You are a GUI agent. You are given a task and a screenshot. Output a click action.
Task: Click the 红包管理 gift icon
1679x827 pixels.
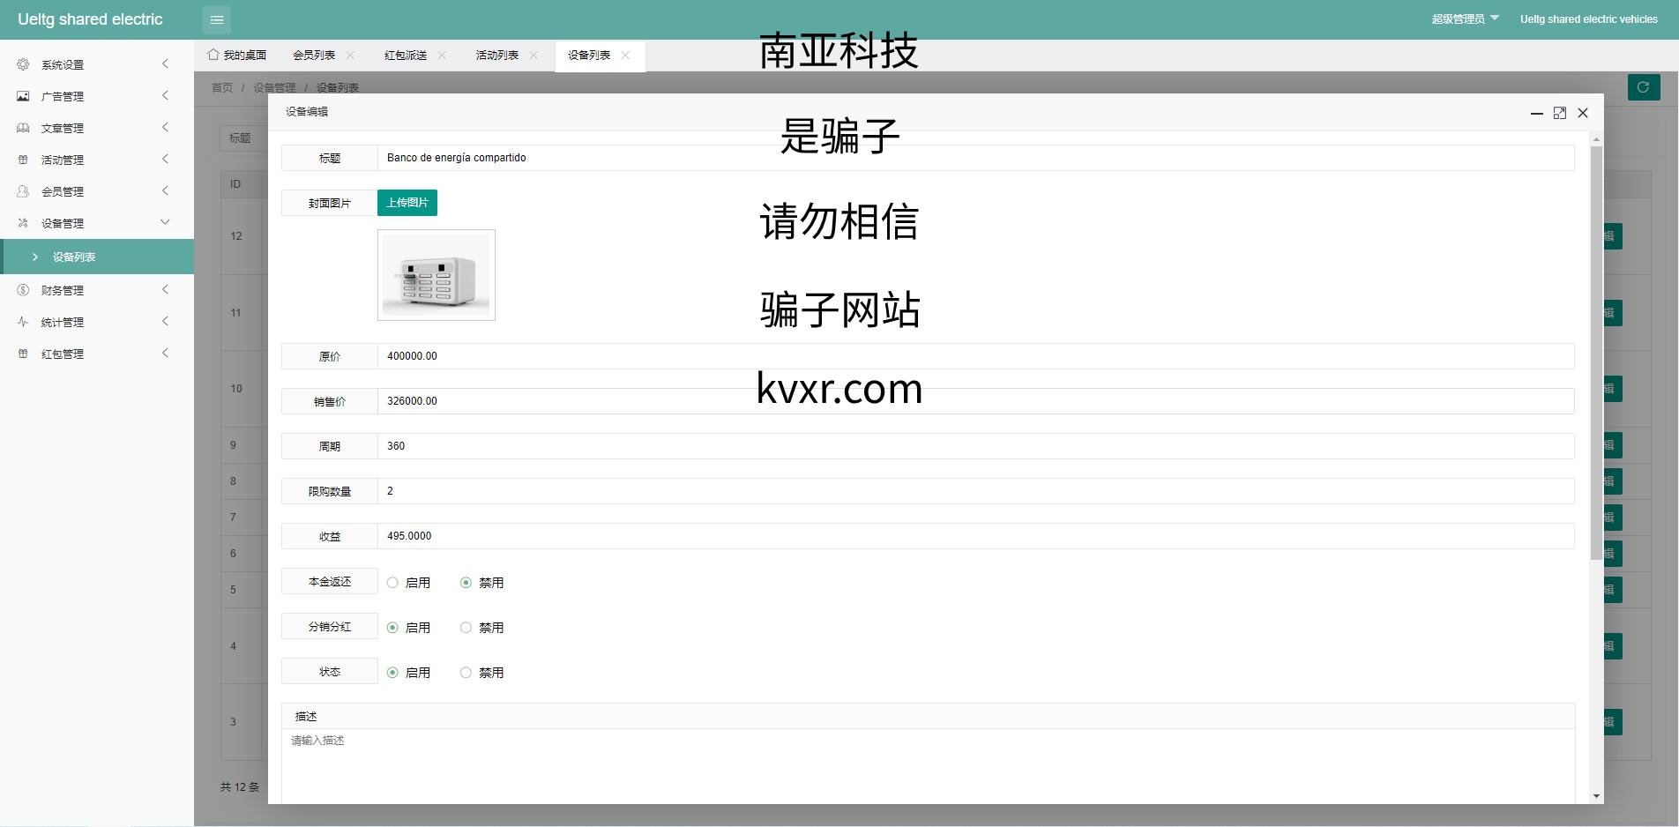click(x=23, y=354)
